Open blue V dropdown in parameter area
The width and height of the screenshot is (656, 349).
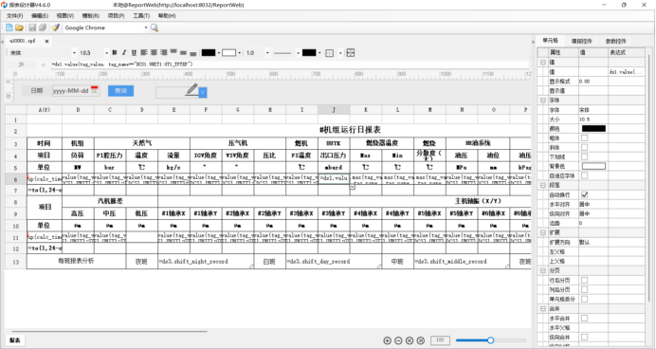click(x=203, y=92)
